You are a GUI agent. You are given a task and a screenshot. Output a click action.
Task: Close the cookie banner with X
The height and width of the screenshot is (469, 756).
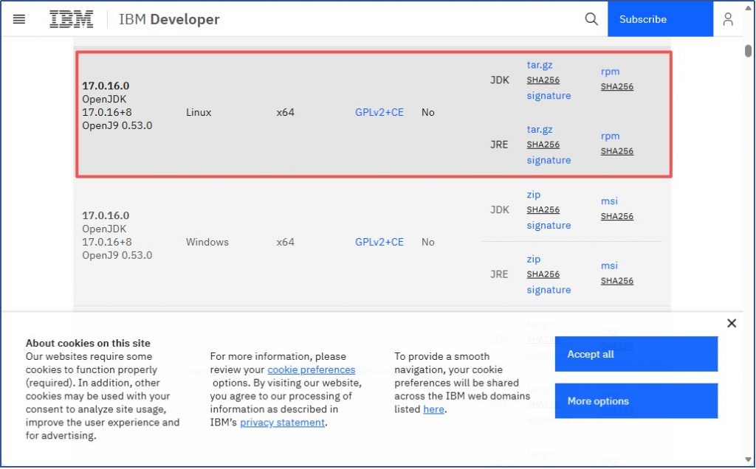[x=731, y=323]
